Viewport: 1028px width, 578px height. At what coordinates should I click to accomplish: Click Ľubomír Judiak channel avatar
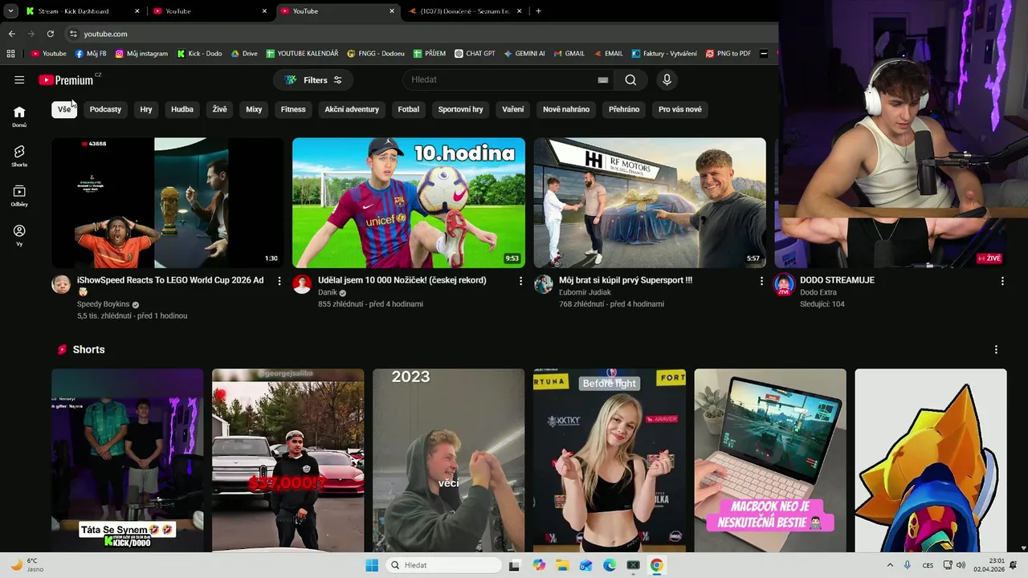[x=544, y=284]
